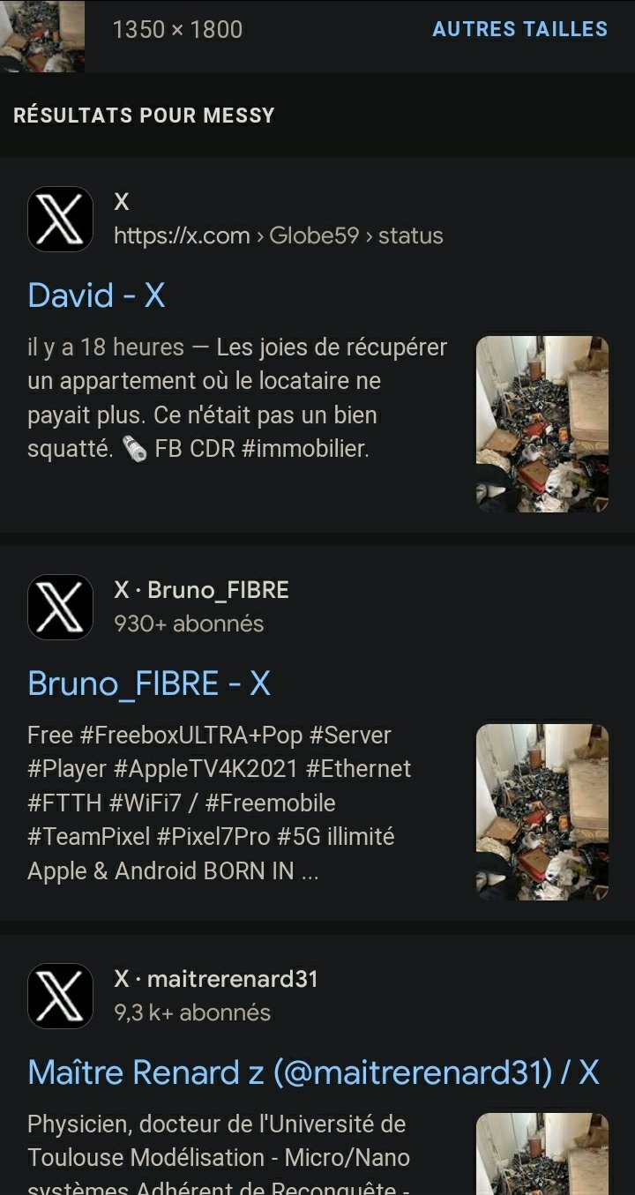Image resolution: width=635 pixels, height=1195 pixels.
Task: Tap the '930+ abonnés' follower count
Action: (x=189, y=624)
